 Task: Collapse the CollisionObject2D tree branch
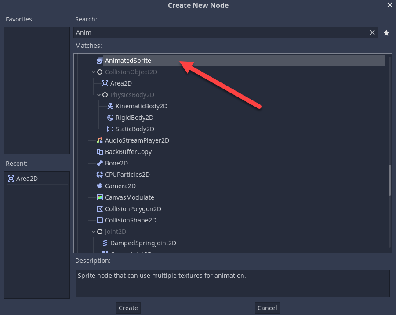(94, 72)
